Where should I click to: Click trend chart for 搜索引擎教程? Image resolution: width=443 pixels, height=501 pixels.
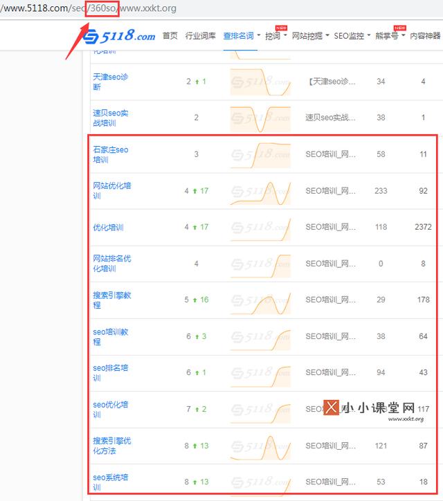(260, 302)
